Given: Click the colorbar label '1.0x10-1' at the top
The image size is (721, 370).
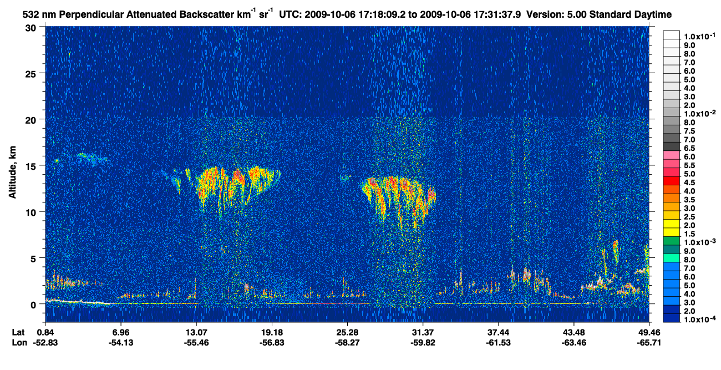Looking at the screenshot, I should (700, 36).
